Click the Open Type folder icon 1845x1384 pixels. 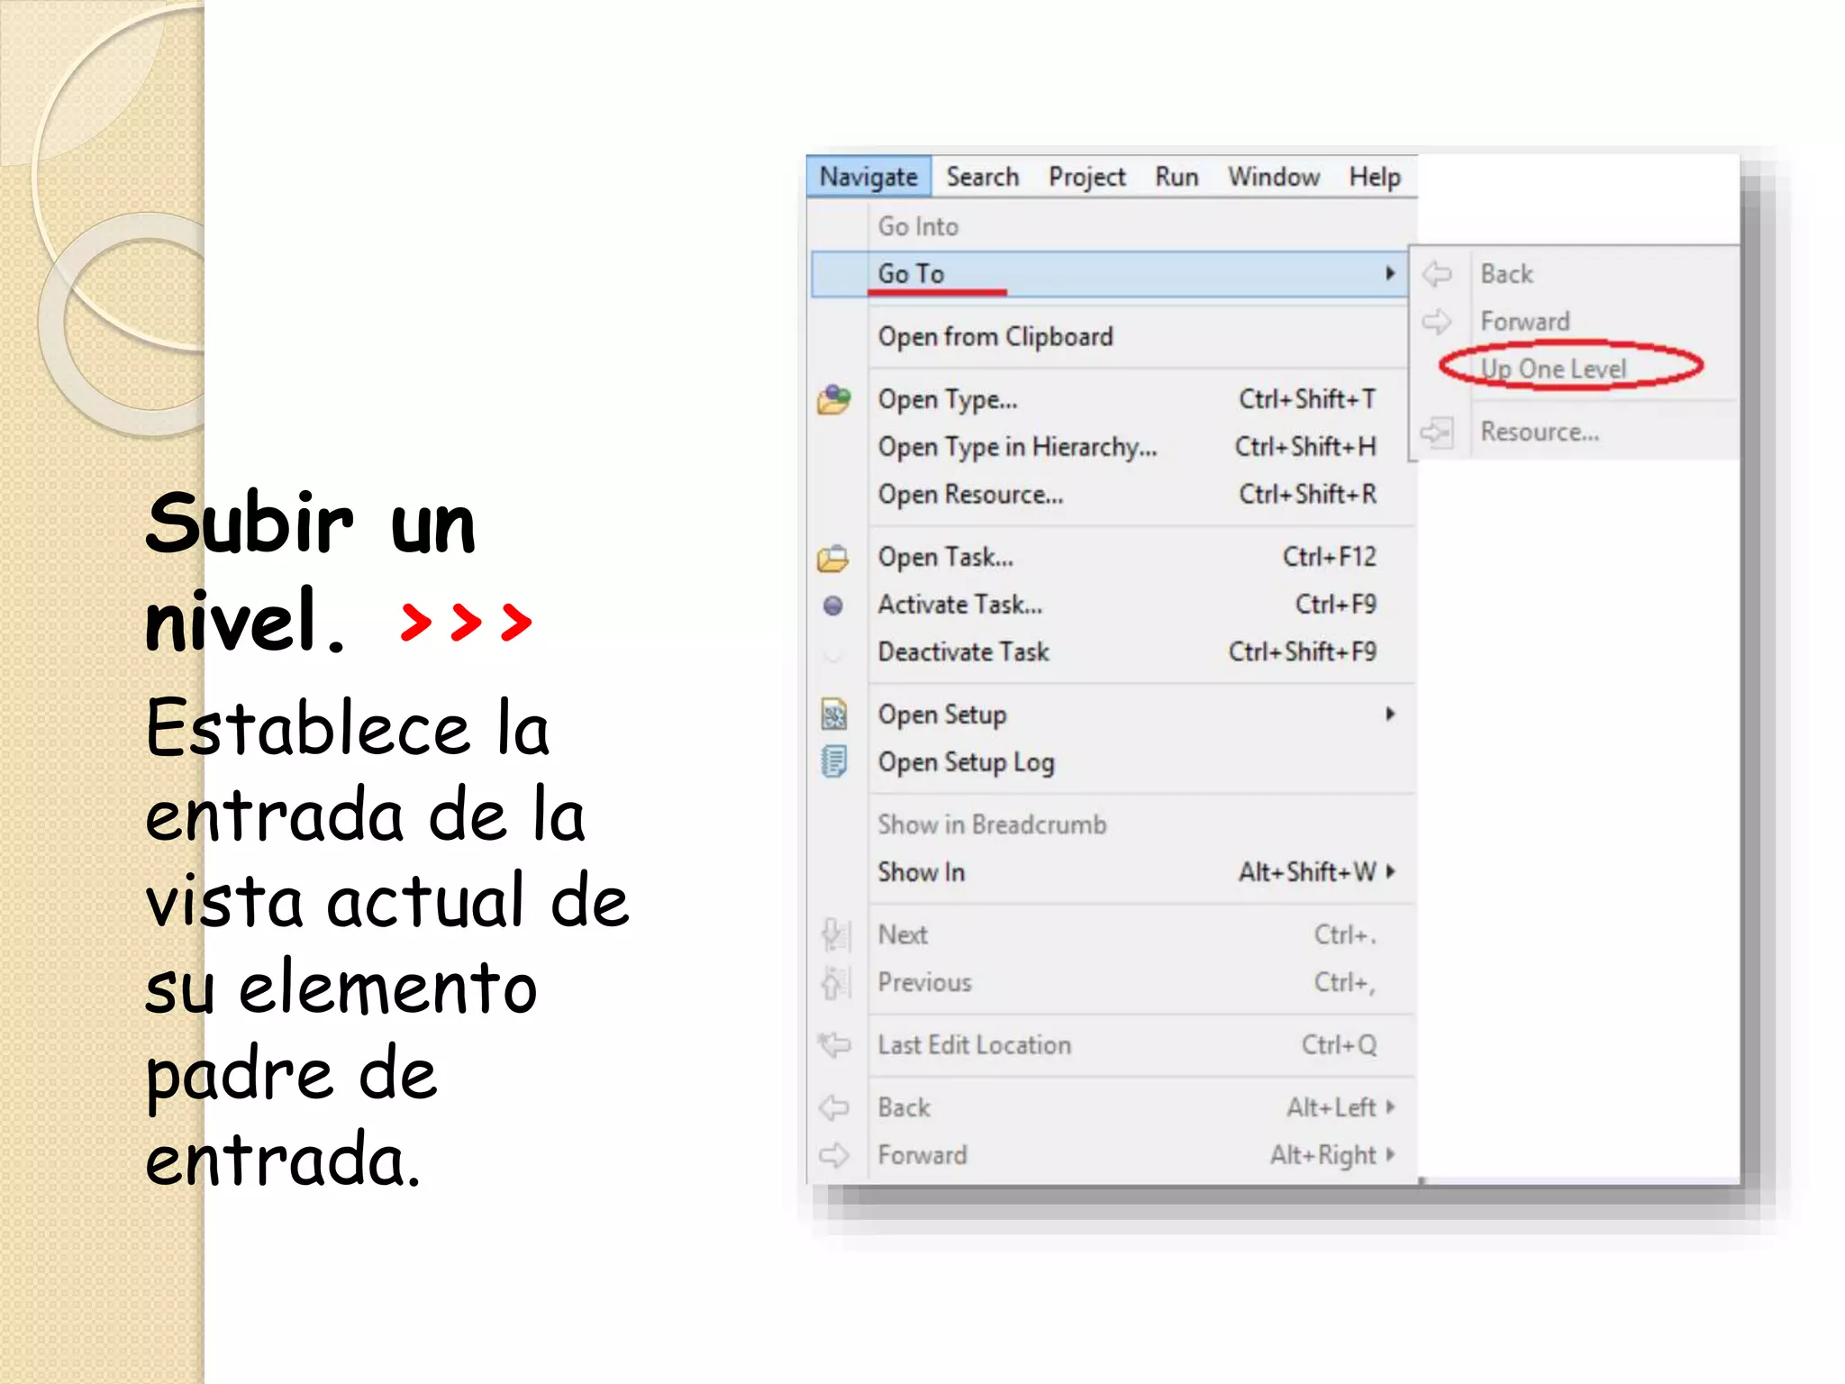click(x=833, y=399)
